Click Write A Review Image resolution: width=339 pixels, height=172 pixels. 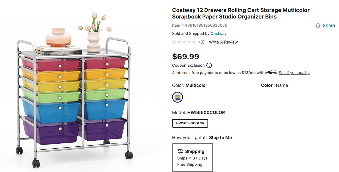click(223, 42)
